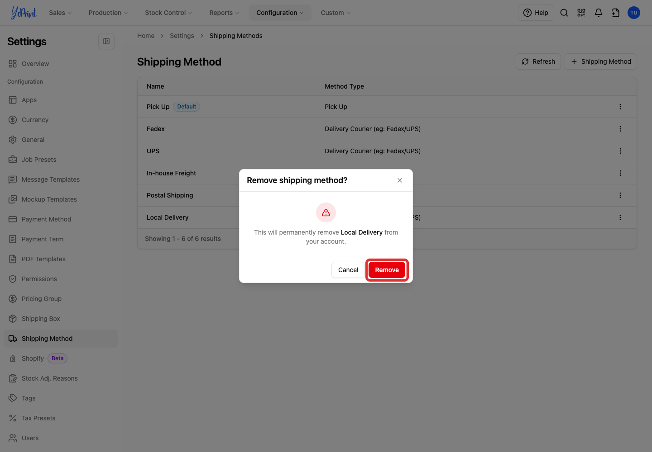Refresh the shipping method list

click(538, 61)
